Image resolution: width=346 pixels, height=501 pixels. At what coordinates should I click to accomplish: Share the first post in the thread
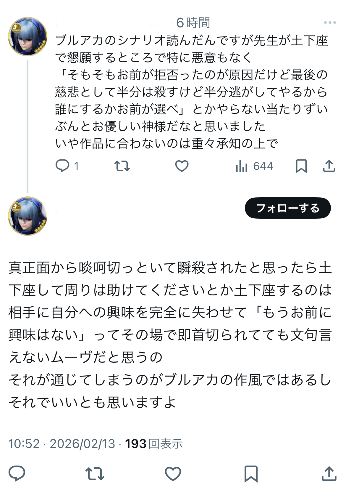[x=329, y=166]
